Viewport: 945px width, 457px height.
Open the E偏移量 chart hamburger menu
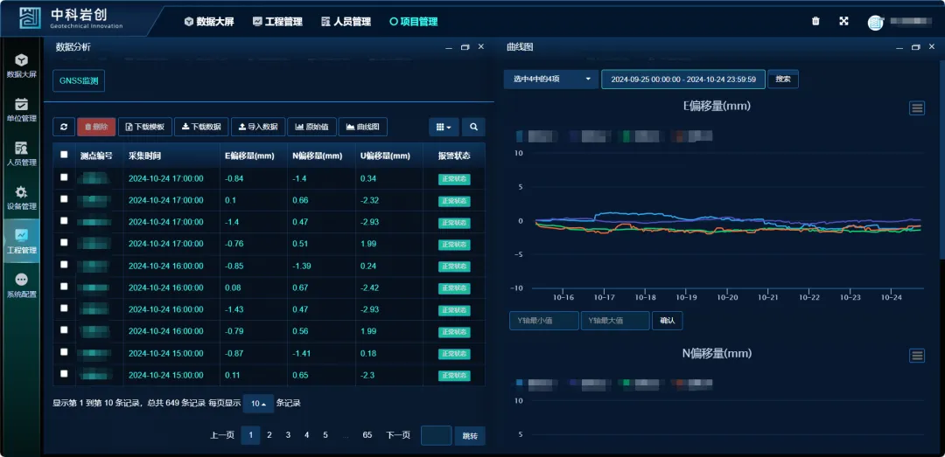[917, 107]
